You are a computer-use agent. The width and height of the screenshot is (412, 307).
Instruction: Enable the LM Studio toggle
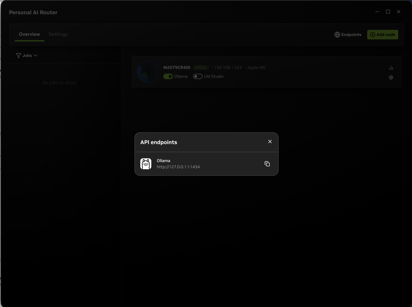(x=198, y=76)
